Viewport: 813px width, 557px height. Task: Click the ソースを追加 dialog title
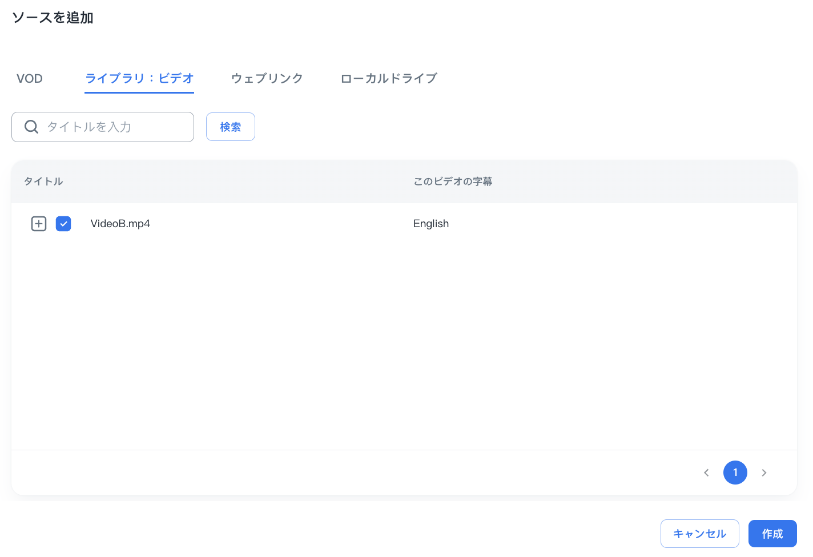(53, 18)
